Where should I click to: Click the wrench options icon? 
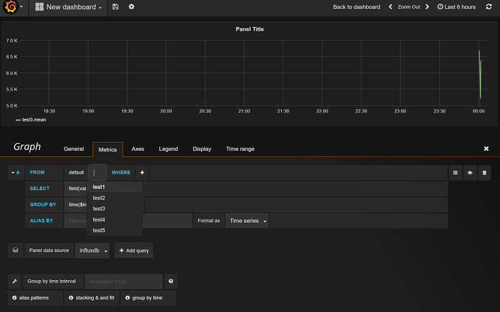pos(14,281)
